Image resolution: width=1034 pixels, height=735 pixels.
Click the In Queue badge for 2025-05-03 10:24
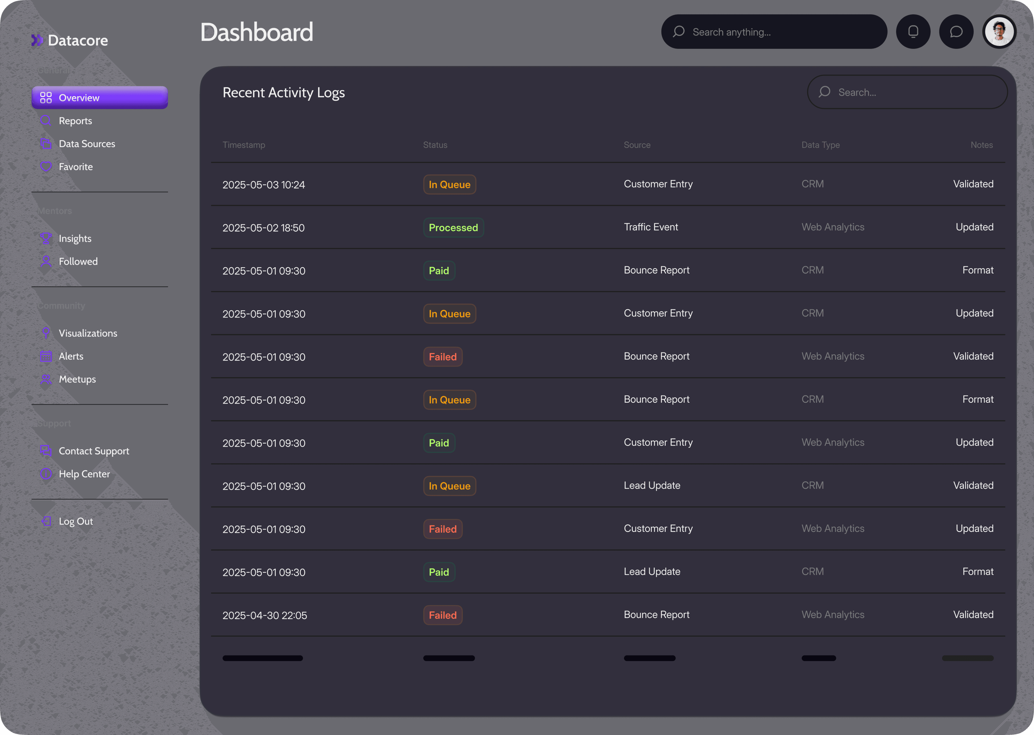click(450, 184)
